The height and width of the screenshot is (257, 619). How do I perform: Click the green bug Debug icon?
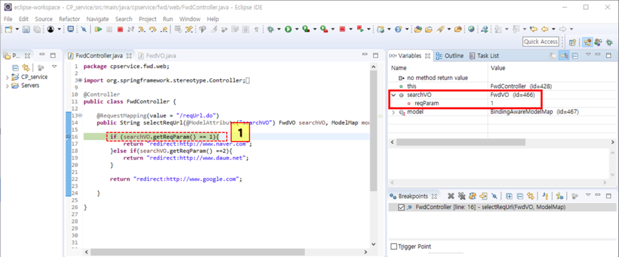270,29
